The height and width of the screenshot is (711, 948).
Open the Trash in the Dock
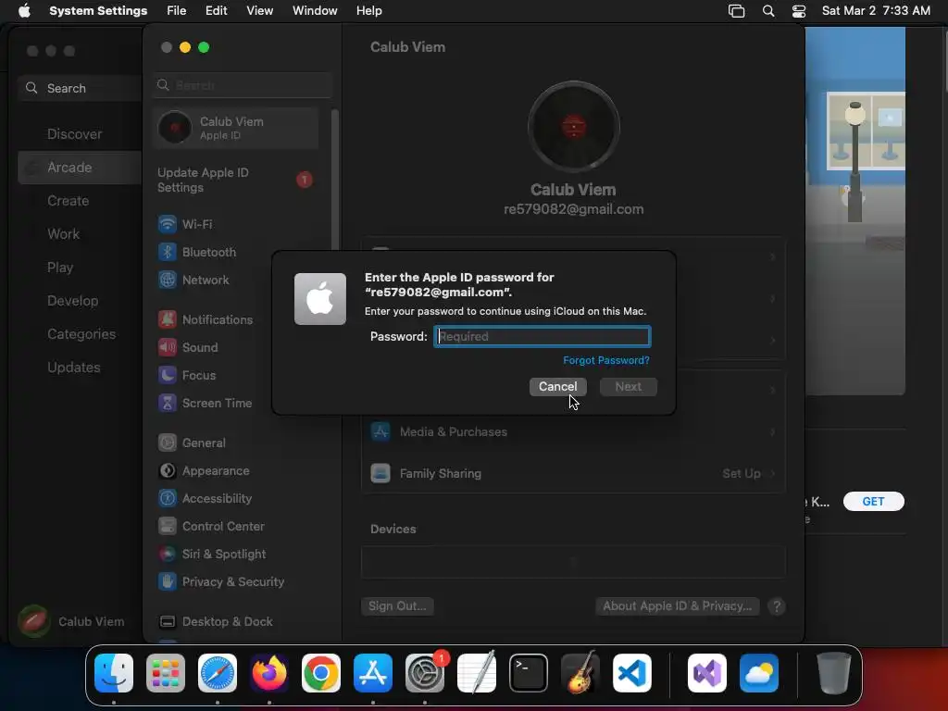pyautogui.click(x=834, y=673)
